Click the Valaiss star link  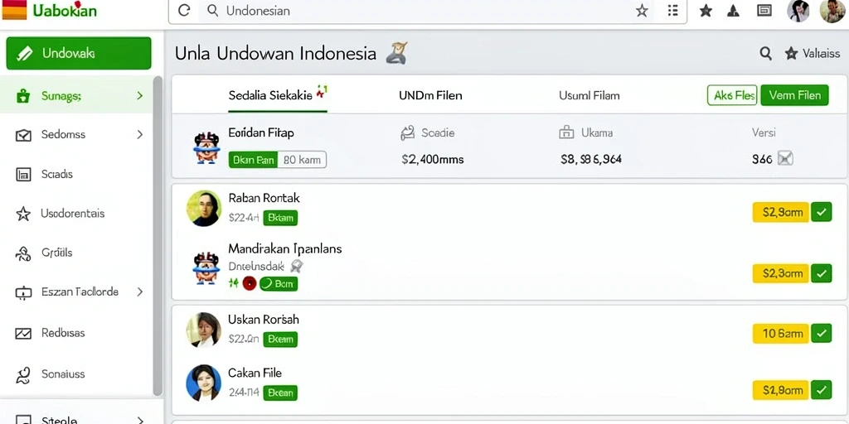click(813, 53)
